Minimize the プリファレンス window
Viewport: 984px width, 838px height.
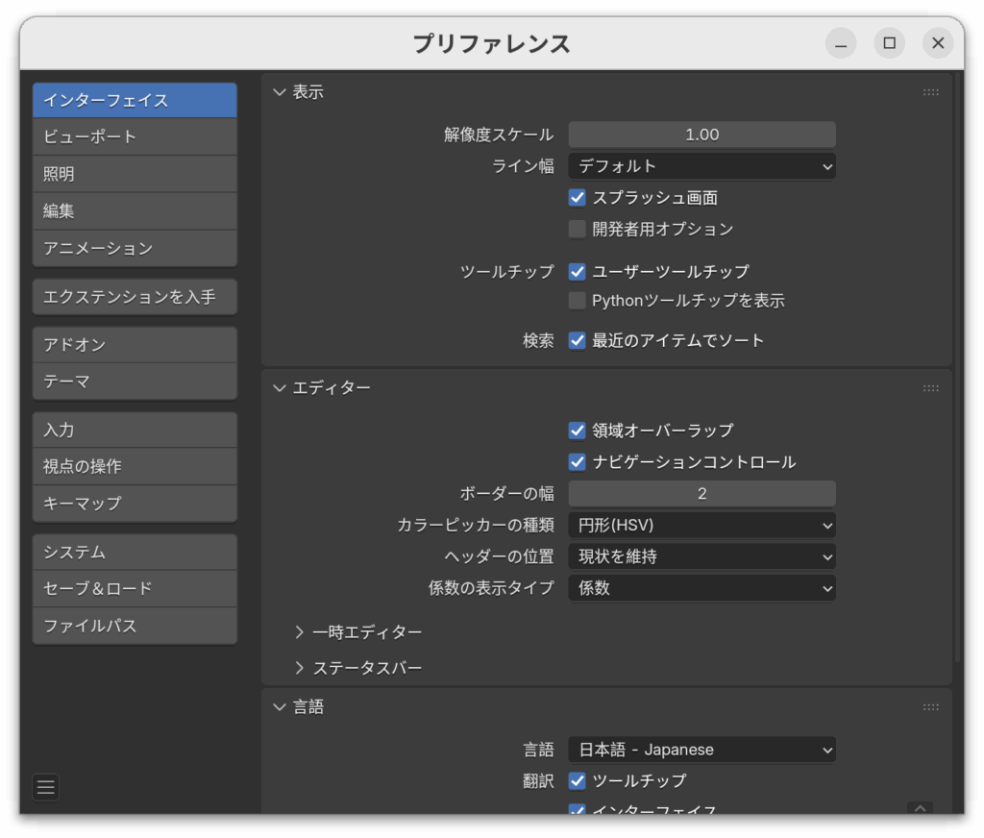click(x=841, y=43)
